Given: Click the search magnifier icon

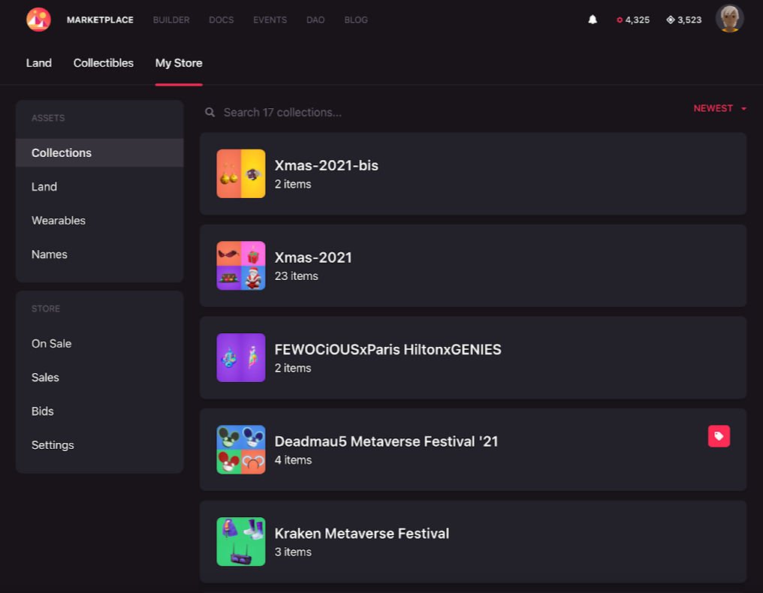Looking at the screenshot, I should (210, 113).
